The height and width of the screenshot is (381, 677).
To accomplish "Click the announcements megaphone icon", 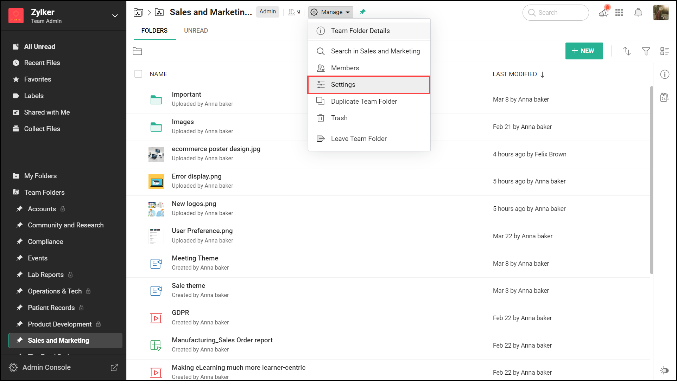I will pos(603,13).
